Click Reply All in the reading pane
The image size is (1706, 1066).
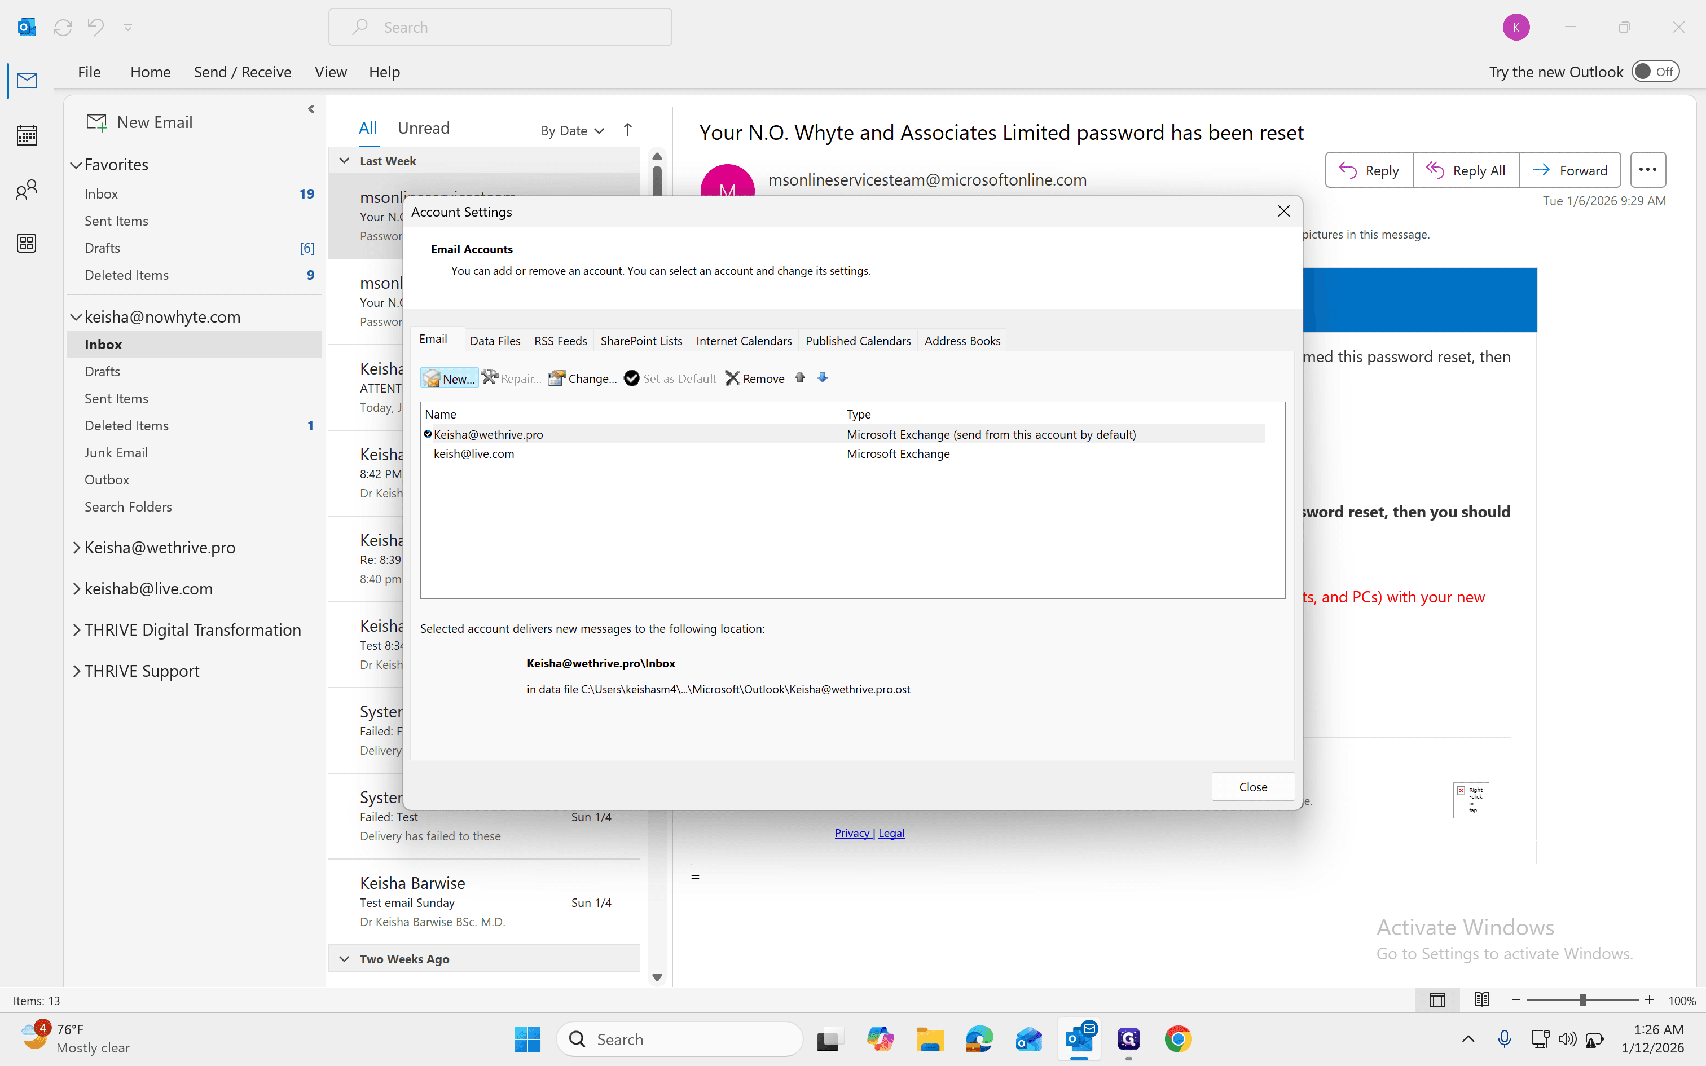point(1466,170)
